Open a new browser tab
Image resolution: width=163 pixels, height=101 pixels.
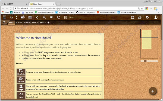(58, 4)
